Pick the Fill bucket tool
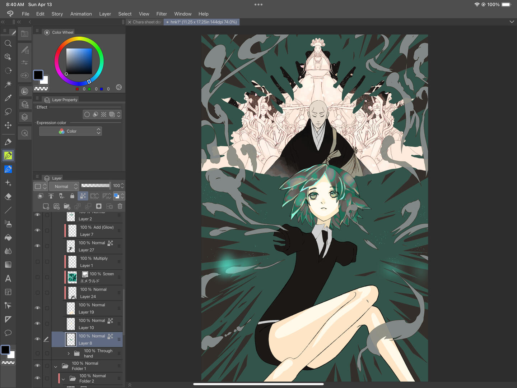Image resolution: width=517 pixels, height=388 pixels. [x=8, y=238]
